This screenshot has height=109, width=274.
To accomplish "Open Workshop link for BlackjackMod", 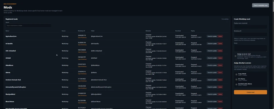I will click(82, 95).
